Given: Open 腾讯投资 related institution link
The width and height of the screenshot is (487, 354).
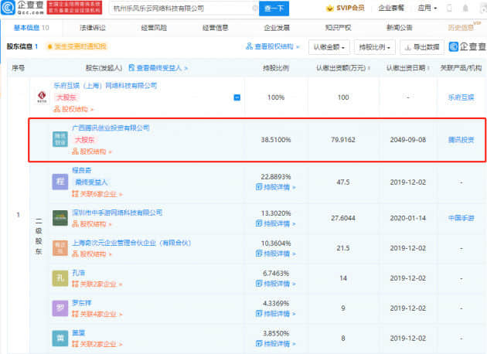Looking at the screenshot, I should click(461, 140).
